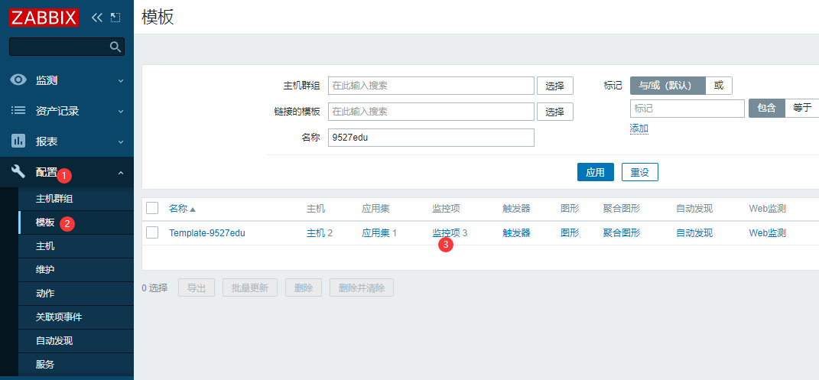Open 监控项 3 link in template row
819x380 pixels.
click(450, 233)
